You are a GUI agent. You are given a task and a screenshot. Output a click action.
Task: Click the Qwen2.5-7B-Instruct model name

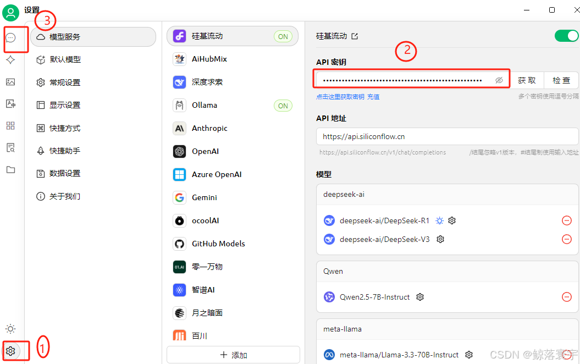tap(375, 297)
